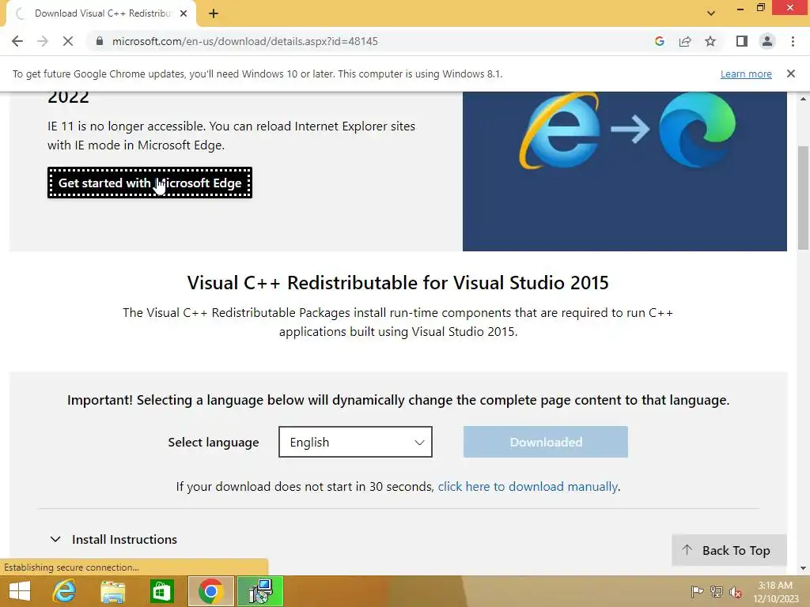Click Get started with Microsoft Edge
Image resolution: width=810 pixels, height=607 pixels.
(150, 183)
